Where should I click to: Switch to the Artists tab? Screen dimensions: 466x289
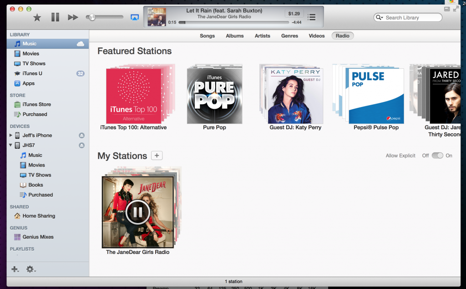click(262, 35)
